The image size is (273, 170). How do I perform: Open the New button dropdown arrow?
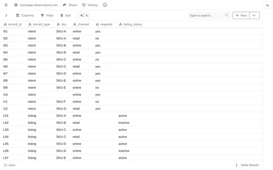[254, 15]
